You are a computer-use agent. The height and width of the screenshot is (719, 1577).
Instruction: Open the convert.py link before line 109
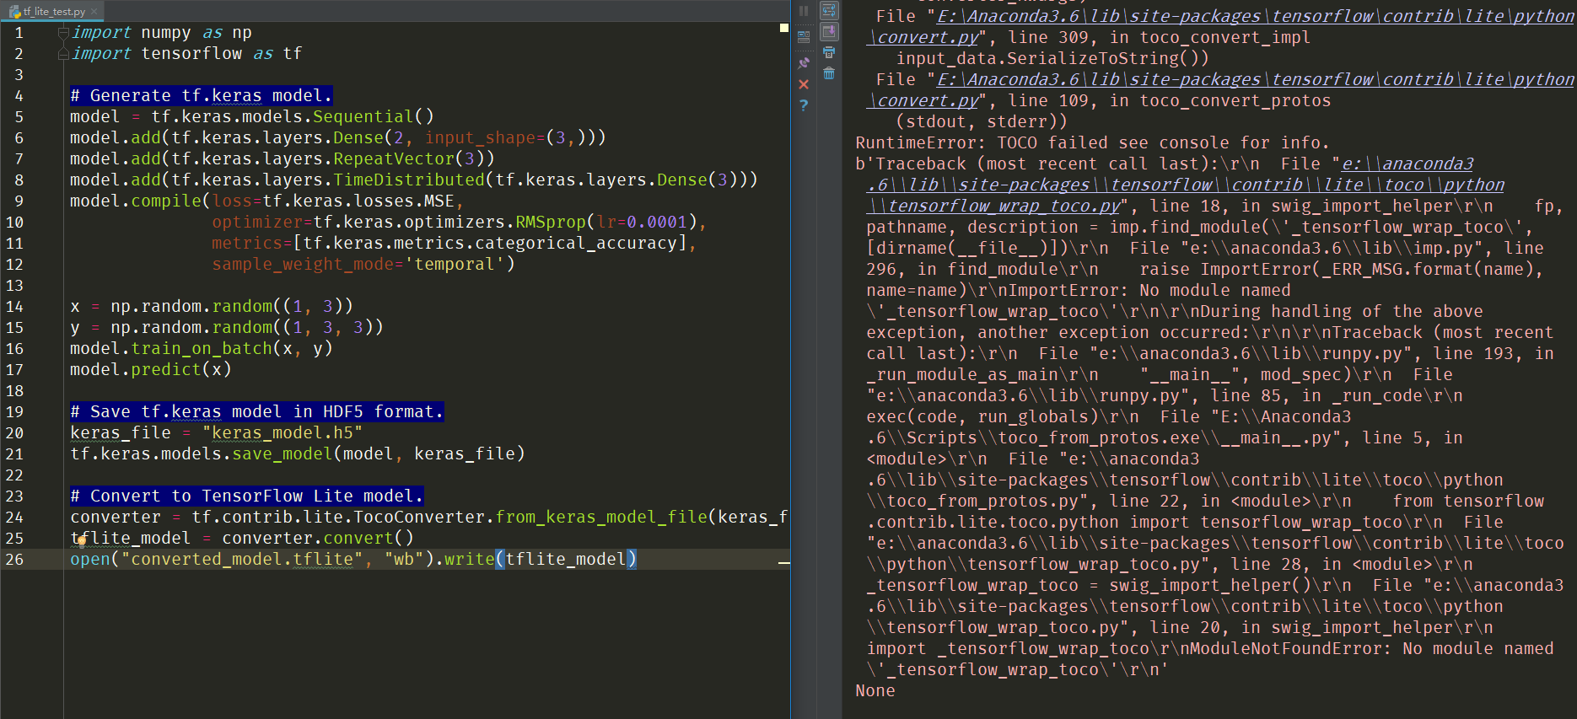coord(923,100)
